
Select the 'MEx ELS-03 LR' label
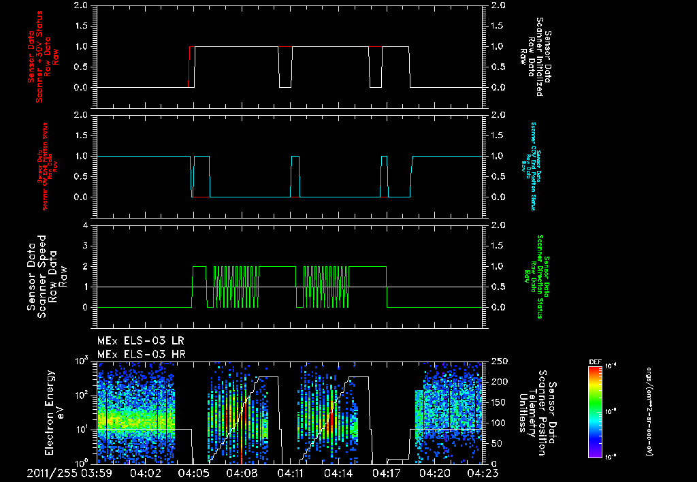coord(140,341)
